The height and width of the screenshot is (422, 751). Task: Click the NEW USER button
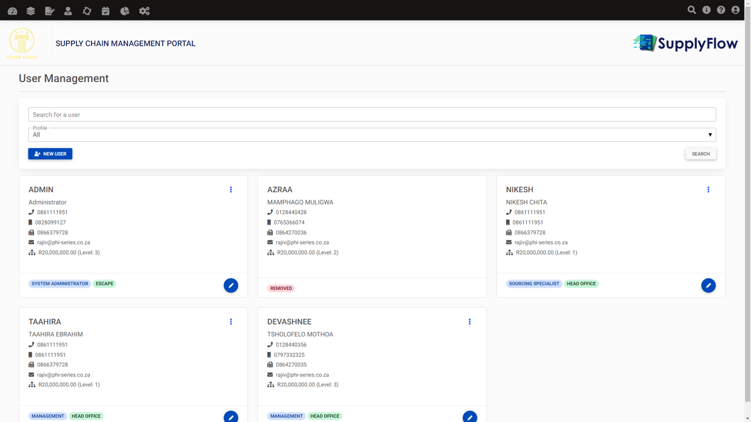tap(50, 154)
